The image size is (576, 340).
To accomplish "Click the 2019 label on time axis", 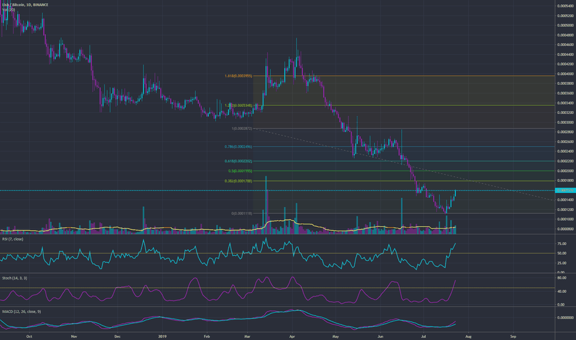I will tap(163, 336).
